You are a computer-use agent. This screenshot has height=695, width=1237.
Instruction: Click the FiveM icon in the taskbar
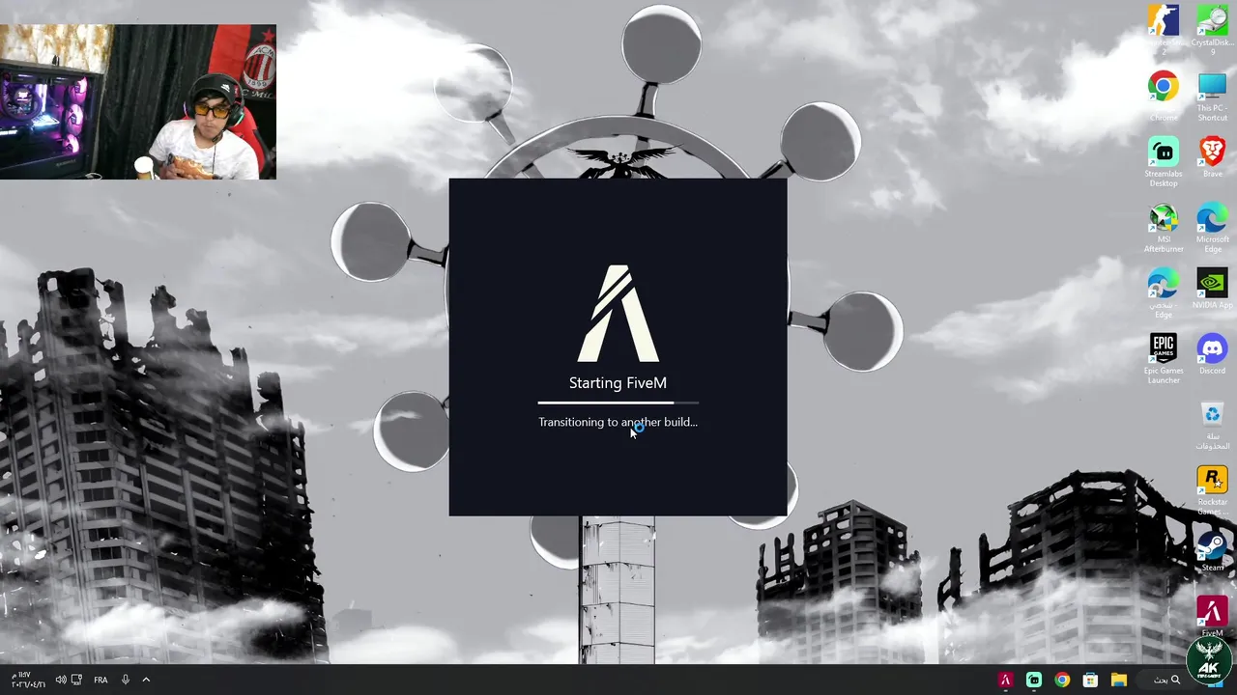click(x=1005, y=680)
